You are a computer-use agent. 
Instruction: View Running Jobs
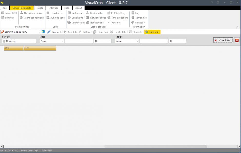[x=55, y=18]
